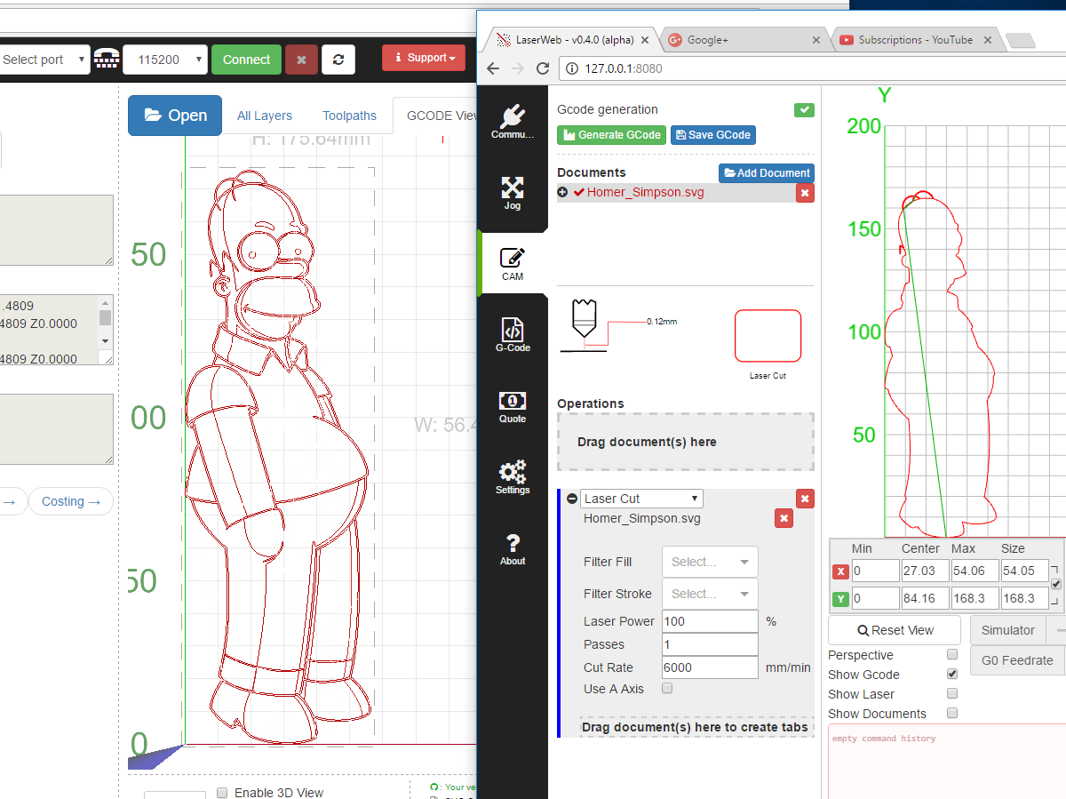Delete the Laser Cut operation
The image size is (1066, 799).
[x=805, y=499]
